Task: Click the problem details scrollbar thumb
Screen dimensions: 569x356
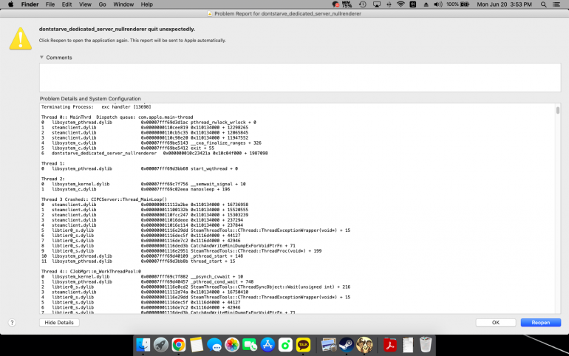Action: pos(558,110)
